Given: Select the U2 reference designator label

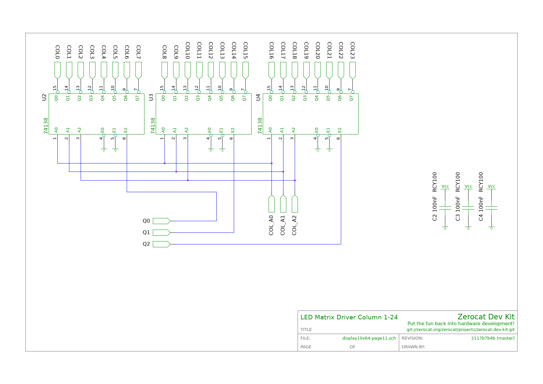Looking at the screenshot, I should (44, 97).
